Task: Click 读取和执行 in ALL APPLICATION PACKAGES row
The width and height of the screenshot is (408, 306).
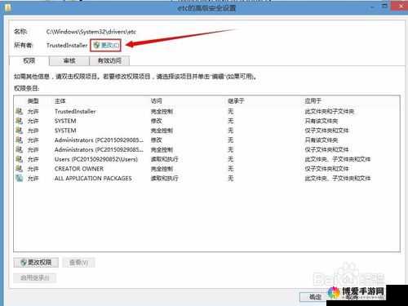Action: click(165, 179)
